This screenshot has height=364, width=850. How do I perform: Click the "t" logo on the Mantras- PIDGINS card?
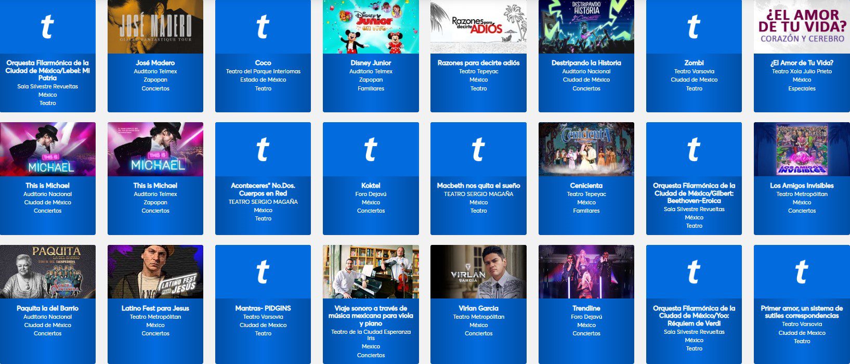(x=263, y=272)
